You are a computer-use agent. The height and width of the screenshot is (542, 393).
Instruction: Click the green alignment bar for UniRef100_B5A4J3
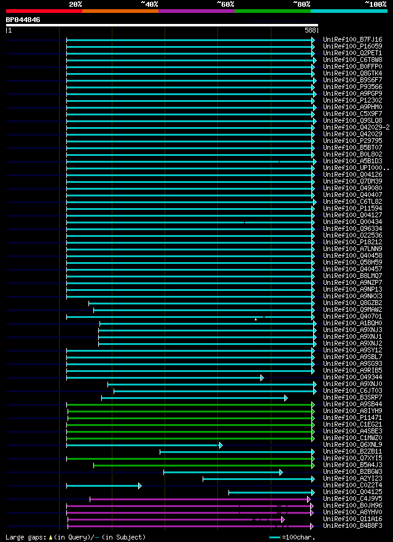[204, 466]
